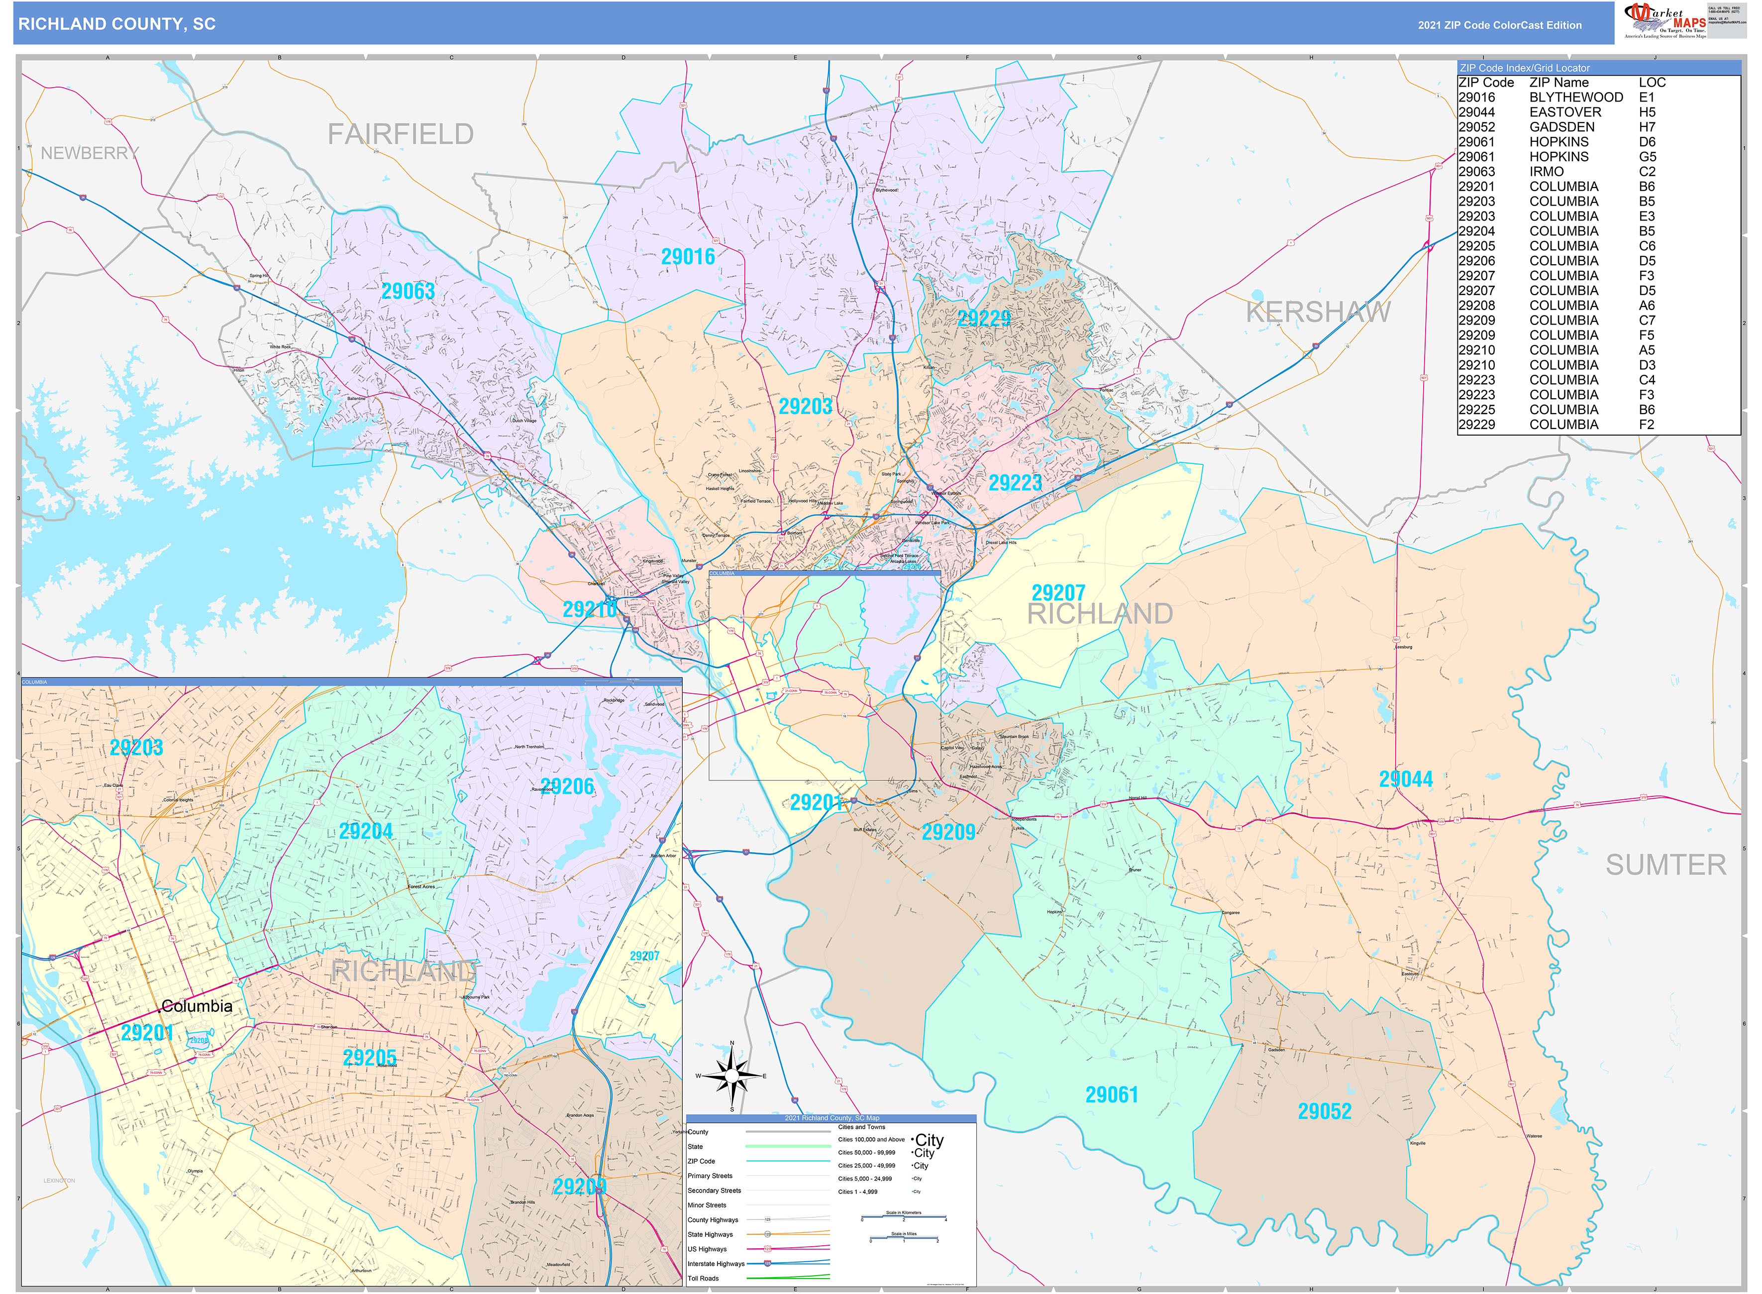Image resolution: width=1762 pixels, height=1294 pixels.
Task: Select the Interstate 26 highway shield icon
Action: click(x=796, y=1100)
